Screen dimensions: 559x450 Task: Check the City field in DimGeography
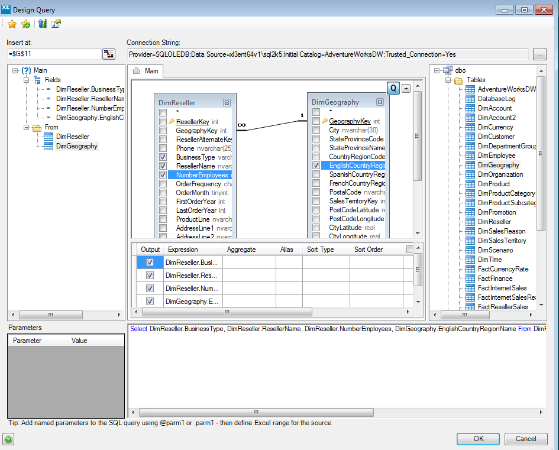click(316, 131)
